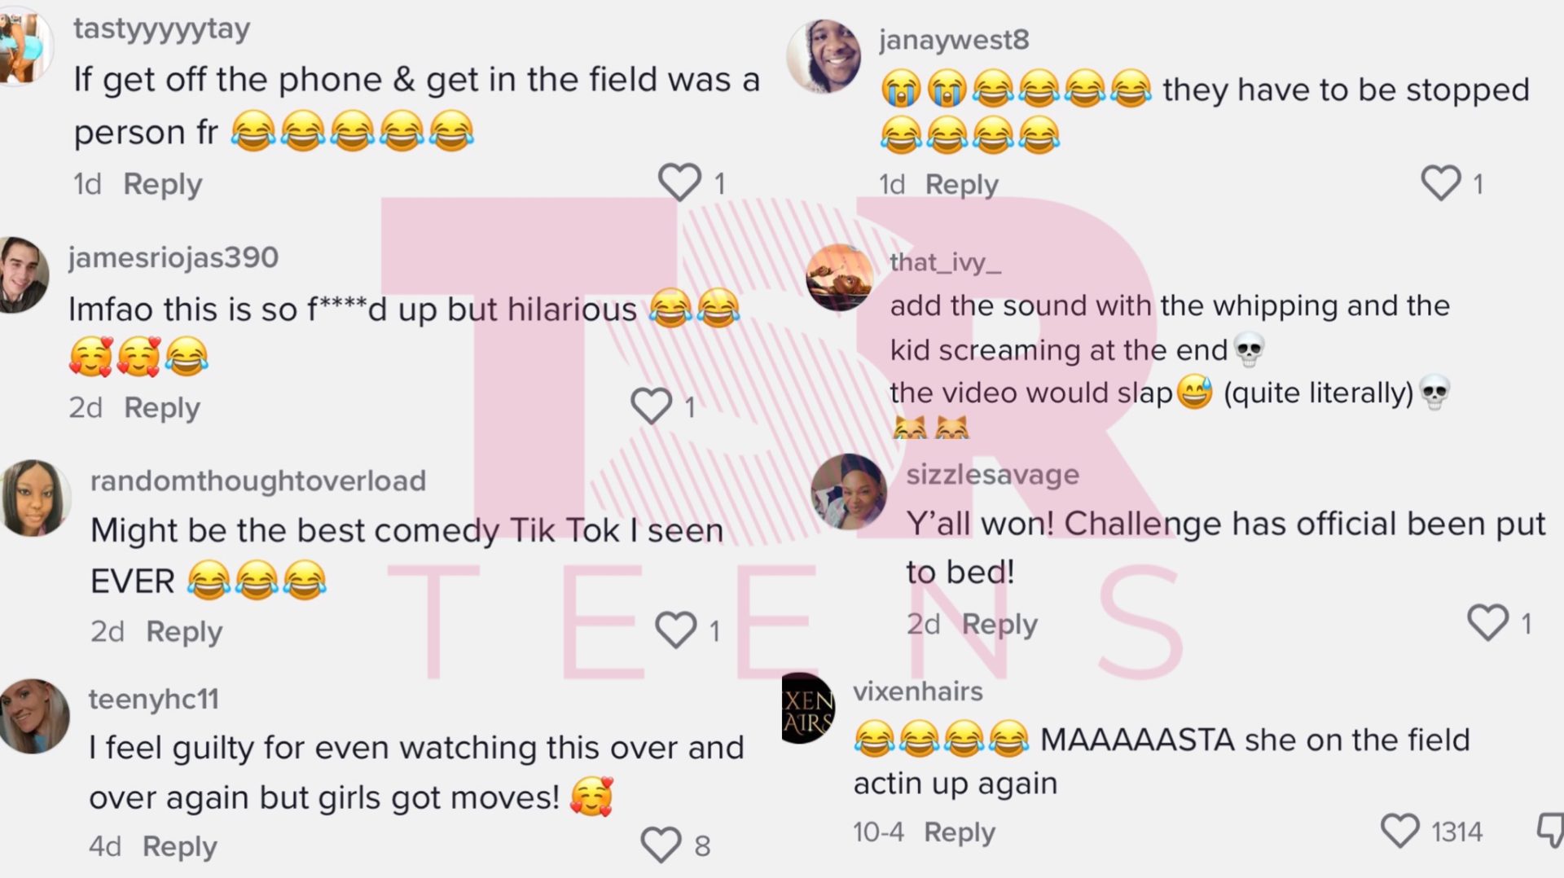Like janaywest8's comment heart icon

click(1441, 182)
